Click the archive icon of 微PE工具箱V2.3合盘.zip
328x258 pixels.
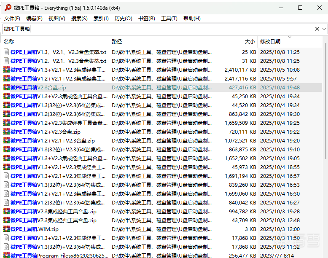(x=6, y=88)
